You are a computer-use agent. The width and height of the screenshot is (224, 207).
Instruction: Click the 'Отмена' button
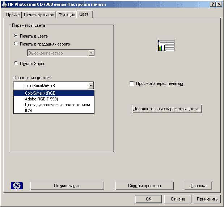click(178, 199)
